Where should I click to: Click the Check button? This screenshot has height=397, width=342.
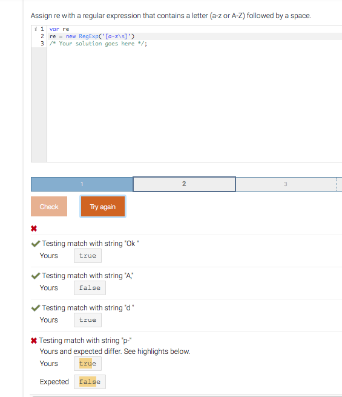click(x=49, y=207)
